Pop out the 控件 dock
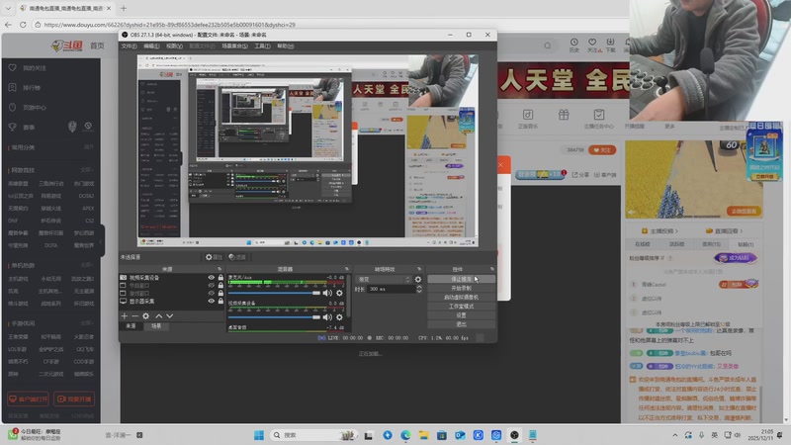This screenshot has height=445, width=791. pos(491,269)
